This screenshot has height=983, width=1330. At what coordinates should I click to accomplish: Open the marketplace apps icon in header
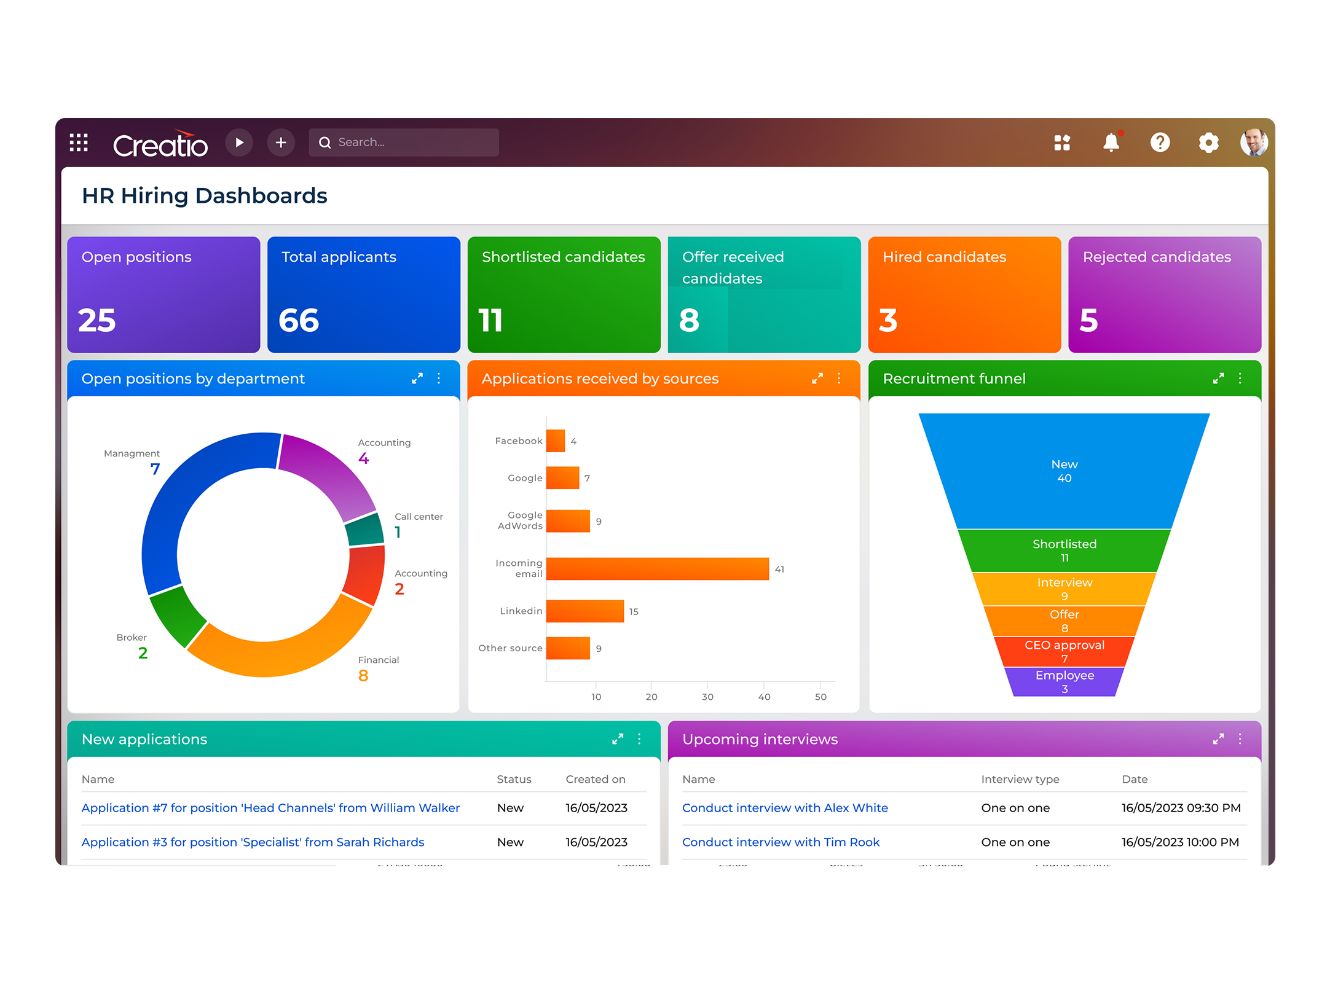pyautogui.click(x=1062, y=143)
